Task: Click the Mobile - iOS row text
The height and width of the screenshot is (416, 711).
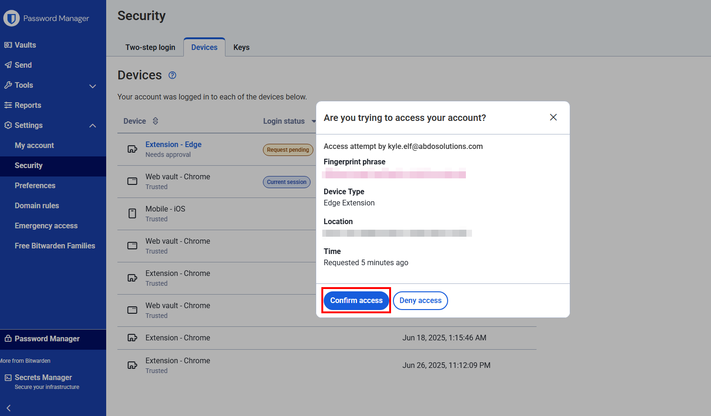Action: point(165,209)
